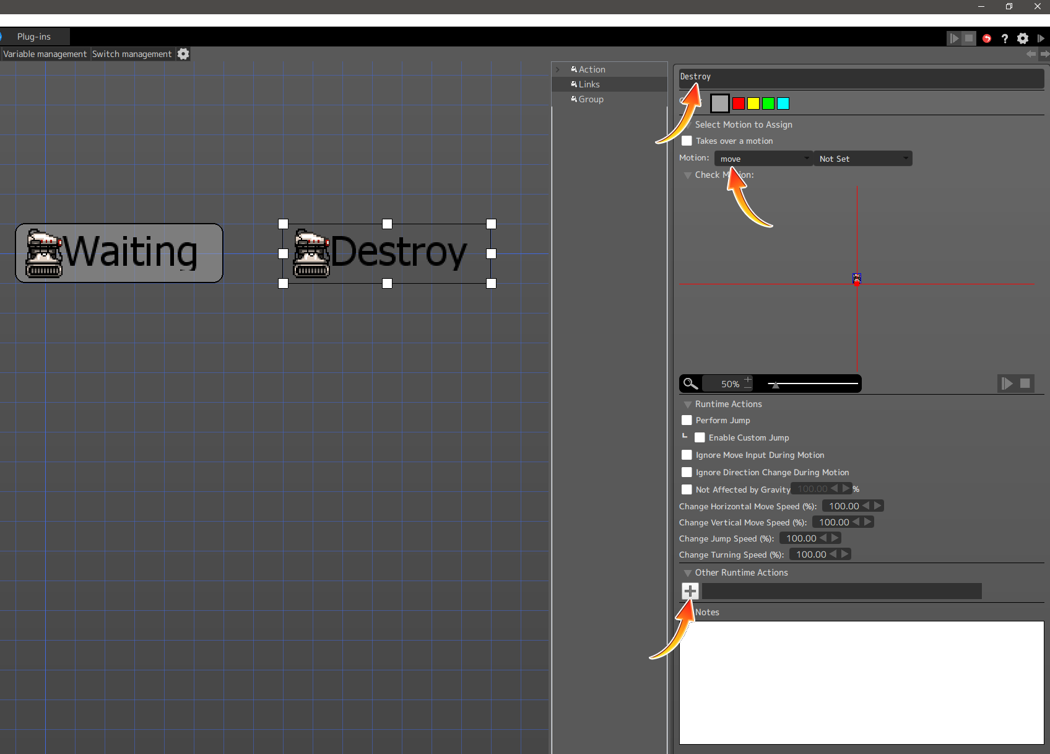This screenshot has height=754, width=1050.
Task: Click the 50% zoom value field
Action: [x=722, y=384]
